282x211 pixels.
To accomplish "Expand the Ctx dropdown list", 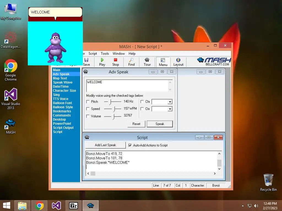I will pyautogui.click(x=170, y=109).
